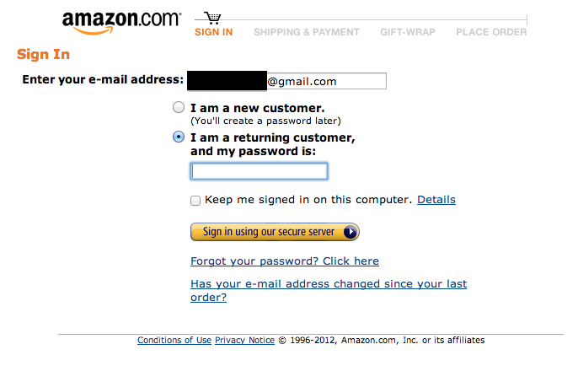Image resolution: width=578 pixels, height=371 pixels.
Task: Click into the password text box
Action: tap(259, 171)
